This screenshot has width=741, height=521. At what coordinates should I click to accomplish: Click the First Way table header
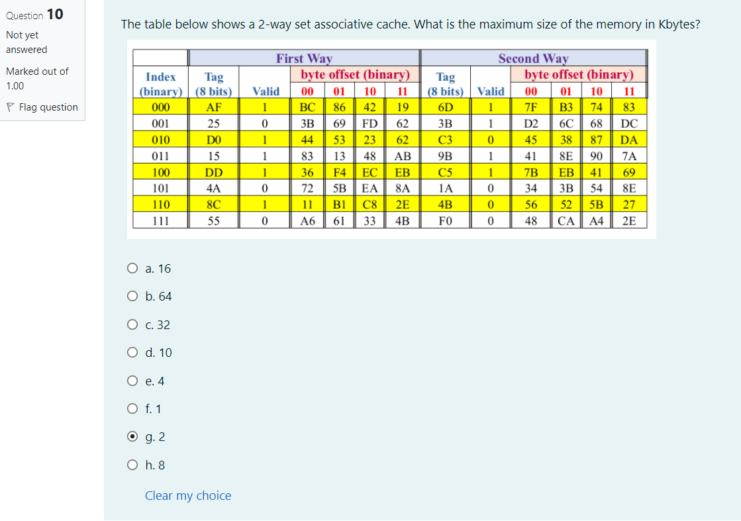point(305,58)
